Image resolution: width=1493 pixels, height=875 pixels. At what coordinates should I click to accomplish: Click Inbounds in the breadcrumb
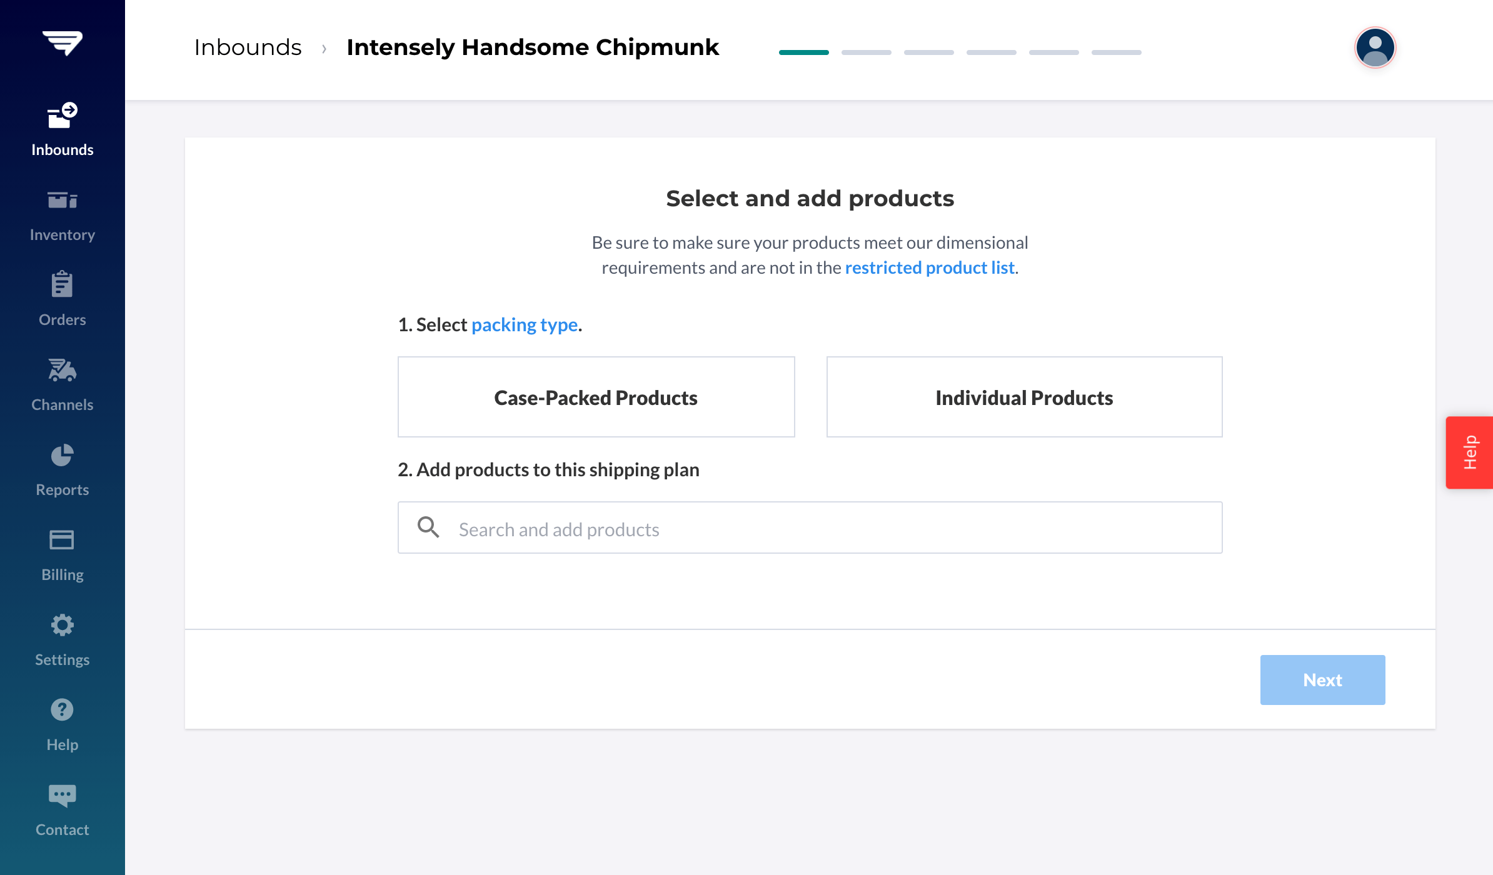coord(248,47)
